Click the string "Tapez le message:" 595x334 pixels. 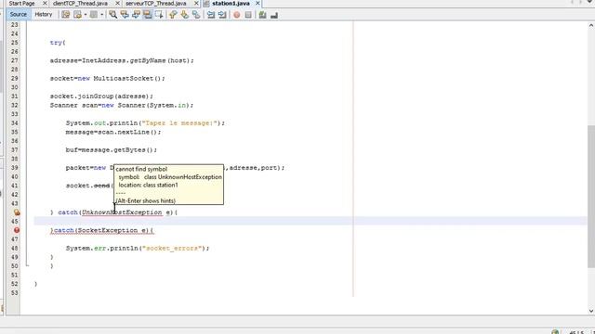179,123
